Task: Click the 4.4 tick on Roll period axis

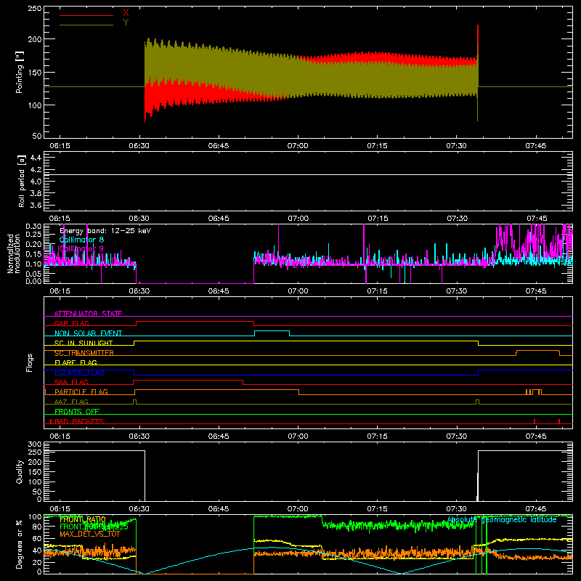Action: (36, 158)
